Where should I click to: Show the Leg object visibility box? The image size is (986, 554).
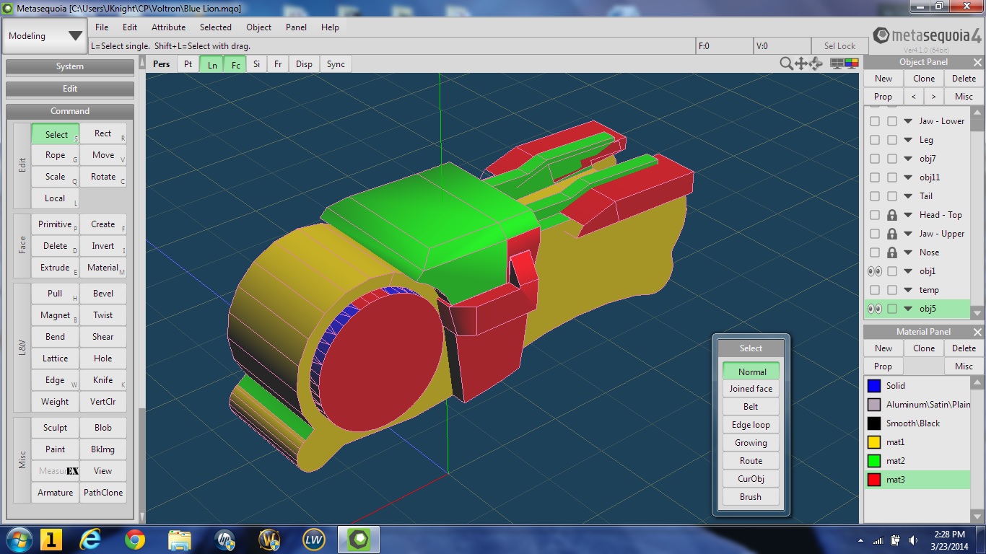pos(875,140)
